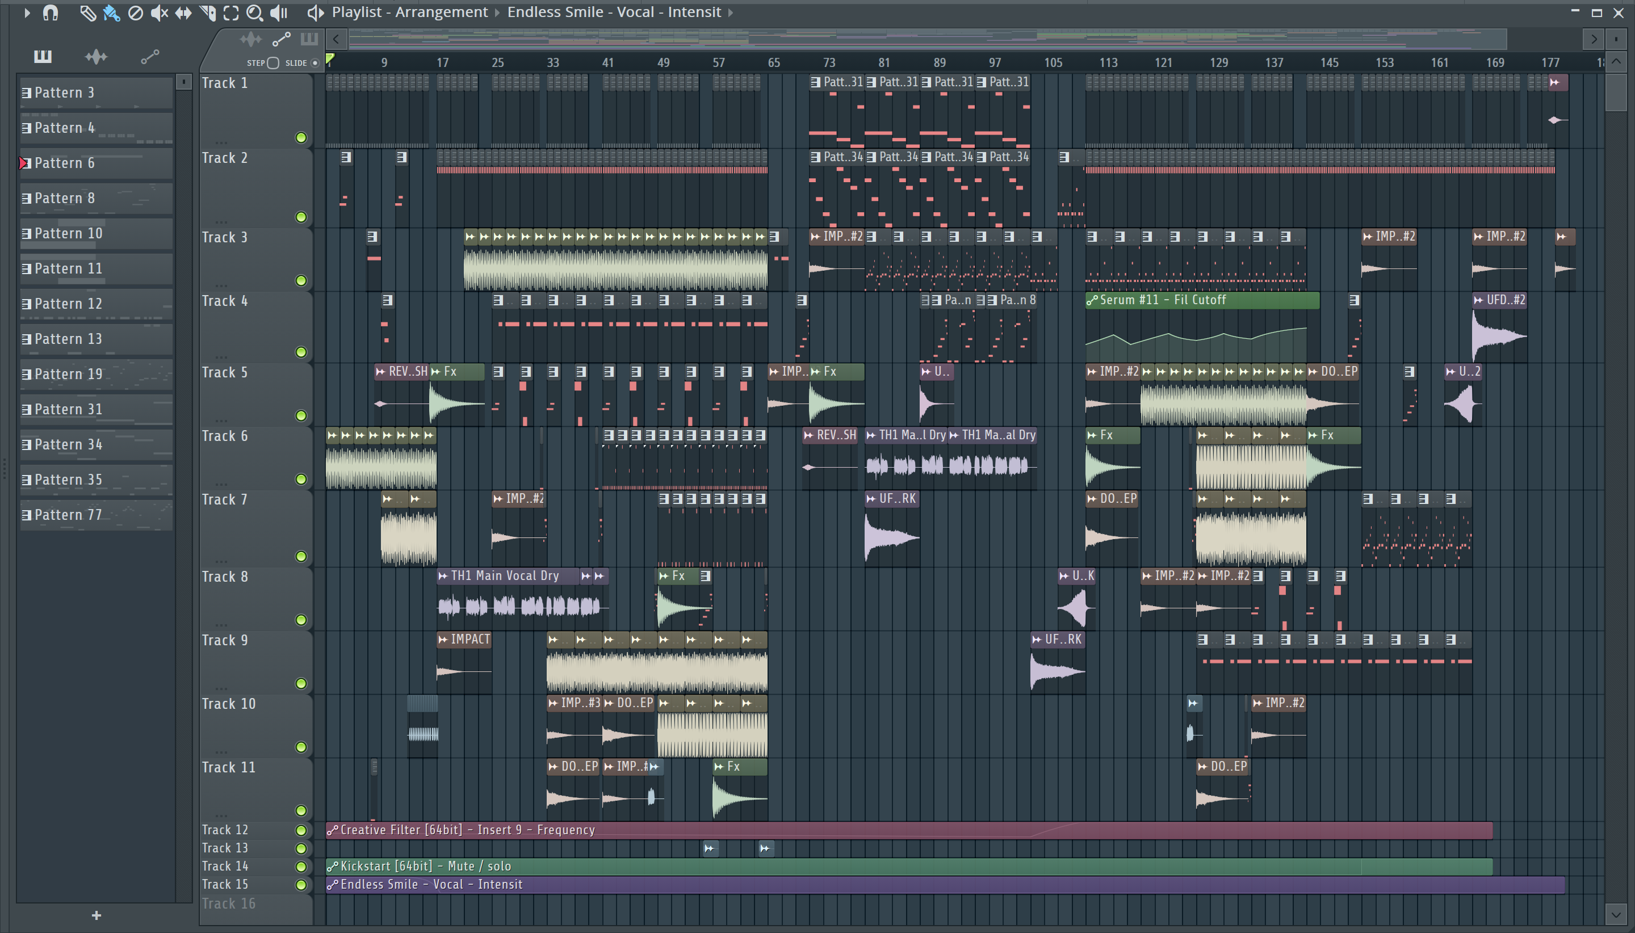Screen dimensions: 1635x933
Task: Add a new item with the plus button
Action: point(96,916)
